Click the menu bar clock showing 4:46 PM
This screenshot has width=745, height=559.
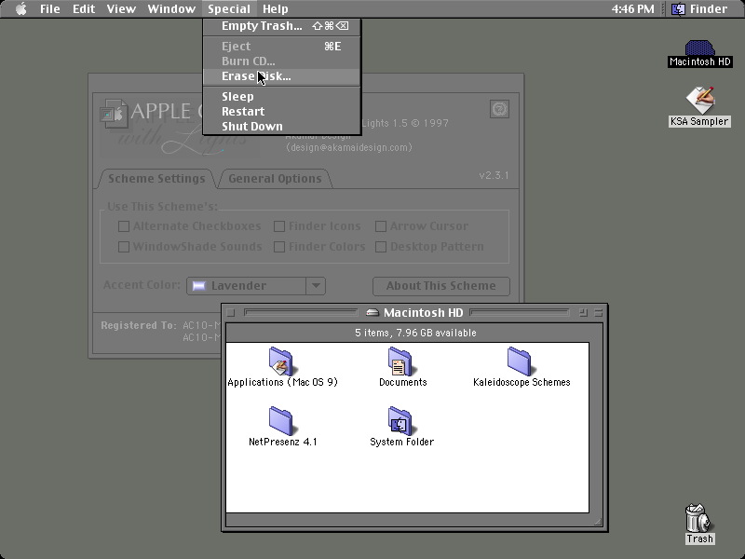633,8
